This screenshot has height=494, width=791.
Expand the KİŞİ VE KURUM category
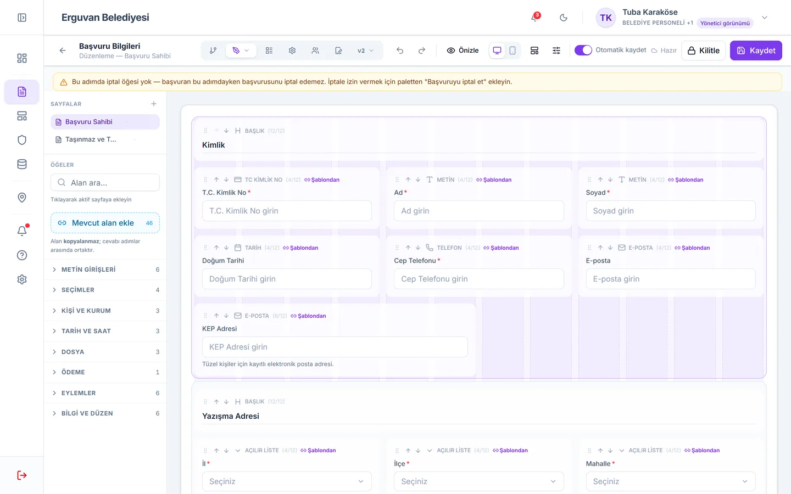click(105, 311)
